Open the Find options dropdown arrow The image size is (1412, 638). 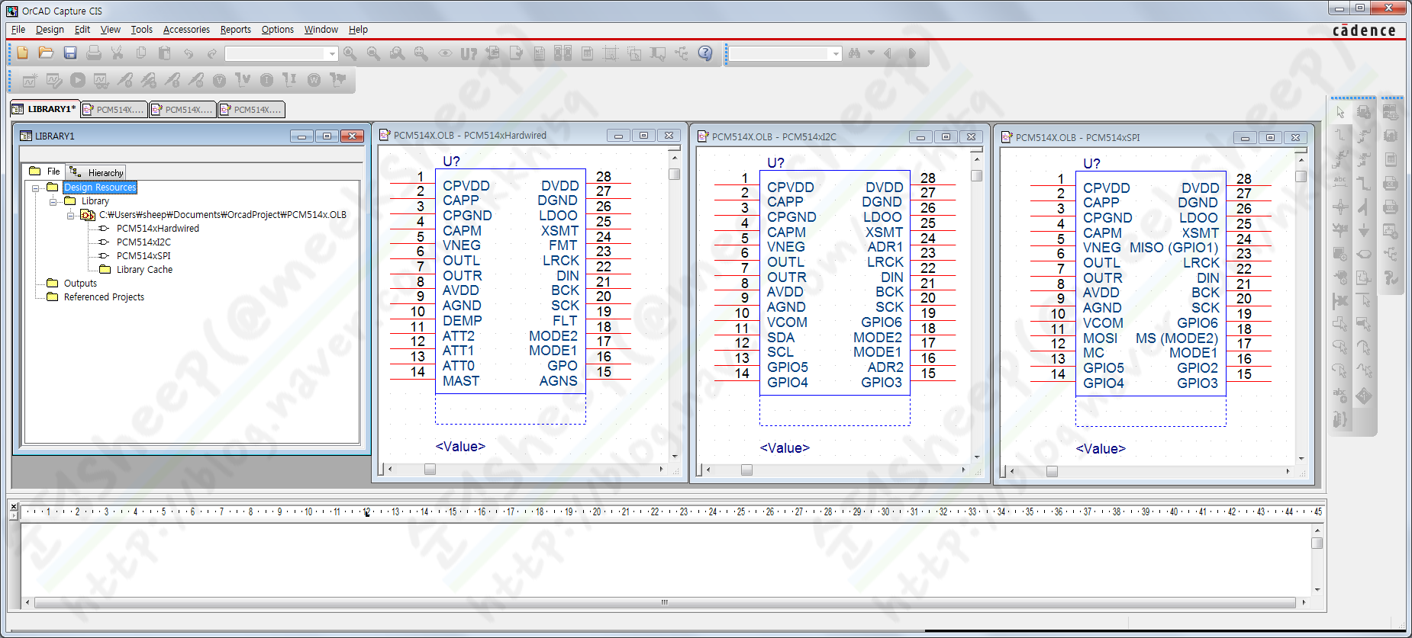pos(871,53)
